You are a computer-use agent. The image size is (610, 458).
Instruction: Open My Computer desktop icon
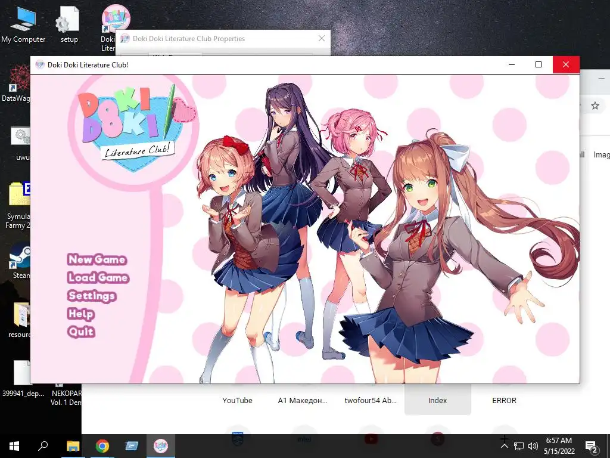23,25
